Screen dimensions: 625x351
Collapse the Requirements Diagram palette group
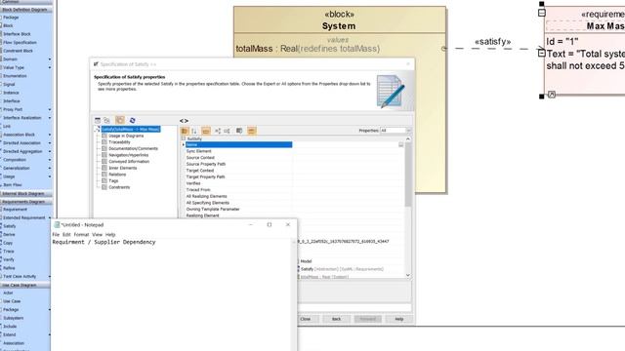click(26, 202)
